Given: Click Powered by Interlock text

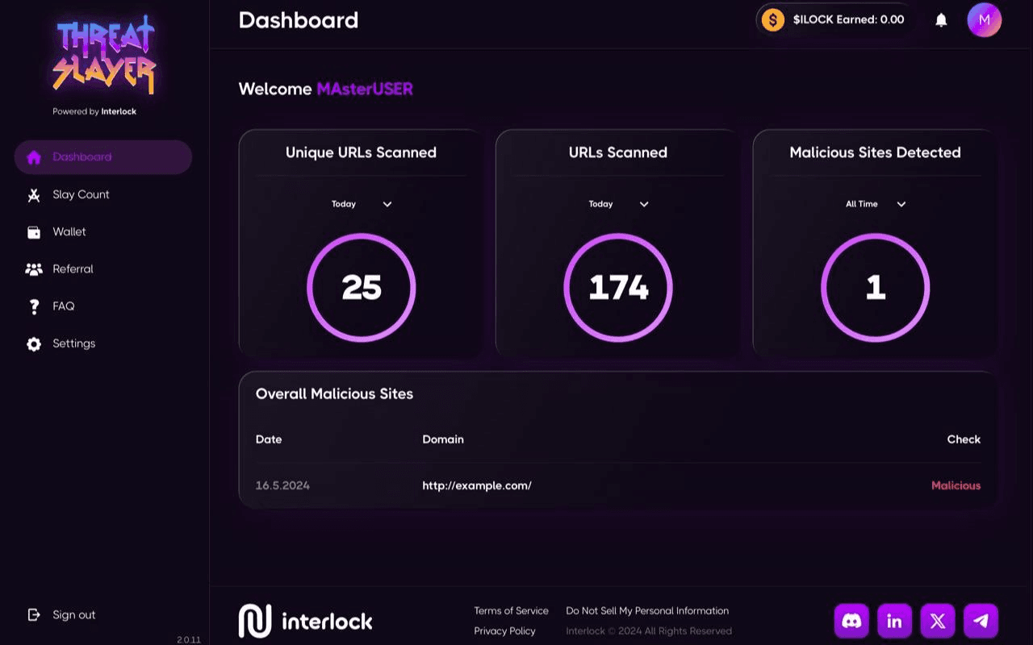Looking at the screenshot, I should pyautogui.click(x=94, y=111).
